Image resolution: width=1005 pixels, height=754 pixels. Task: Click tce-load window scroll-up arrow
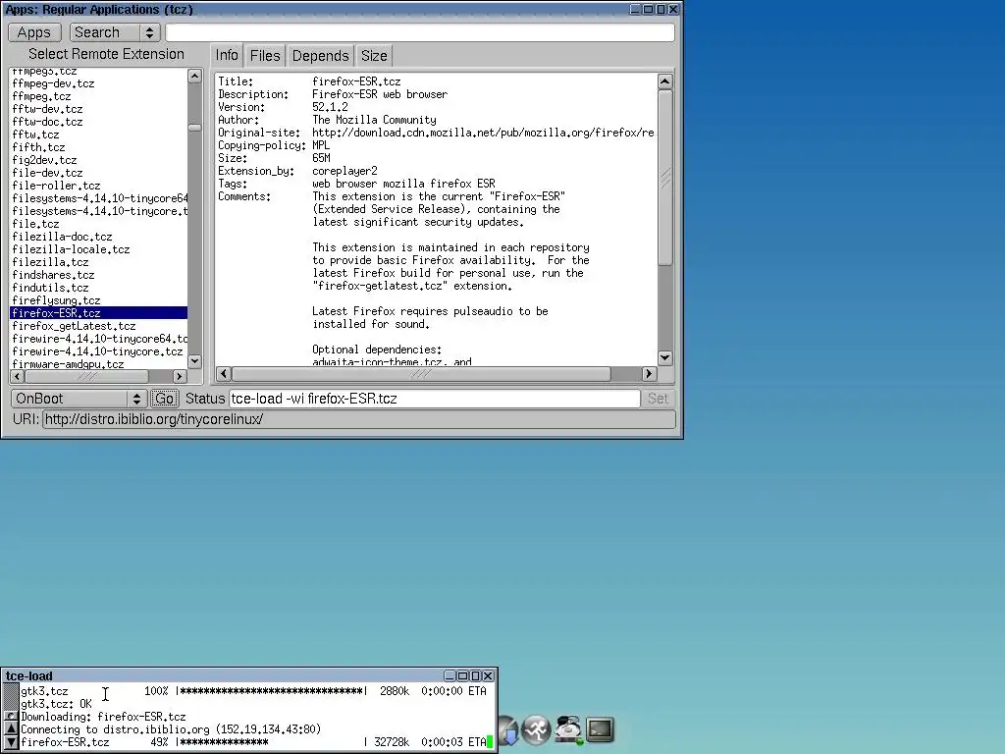pos(11,728)
